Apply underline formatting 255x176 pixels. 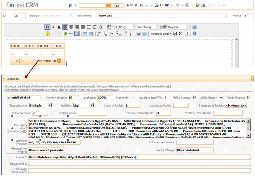[x=59, y=27]
